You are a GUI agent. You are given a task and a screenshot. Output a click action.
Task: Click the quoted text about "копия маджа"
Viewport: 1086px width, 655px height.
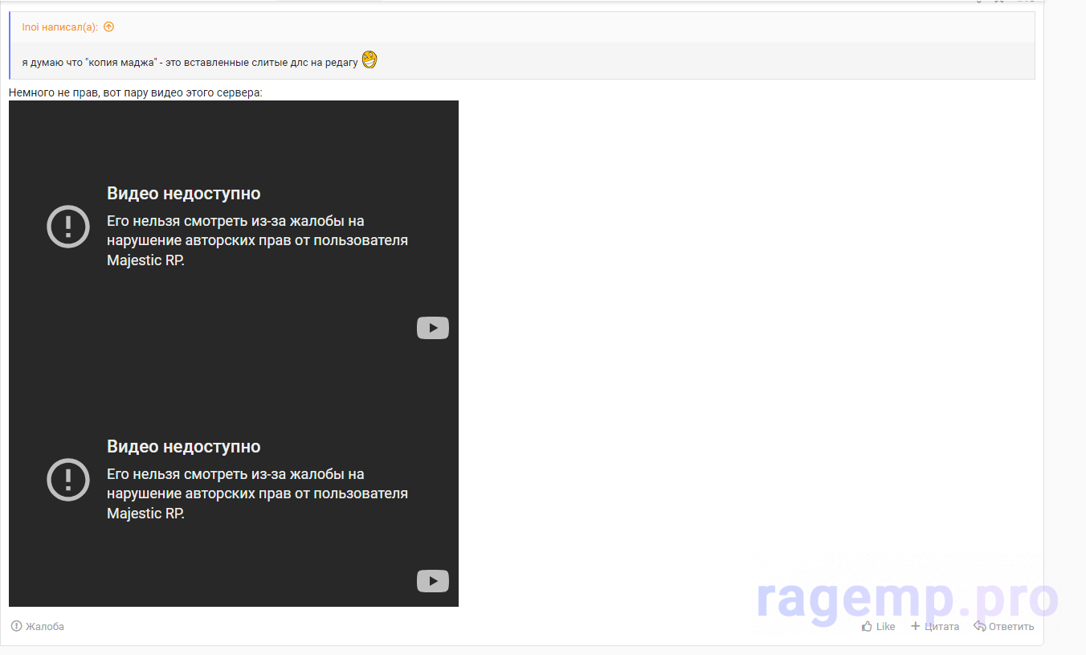tap(190, 62)
